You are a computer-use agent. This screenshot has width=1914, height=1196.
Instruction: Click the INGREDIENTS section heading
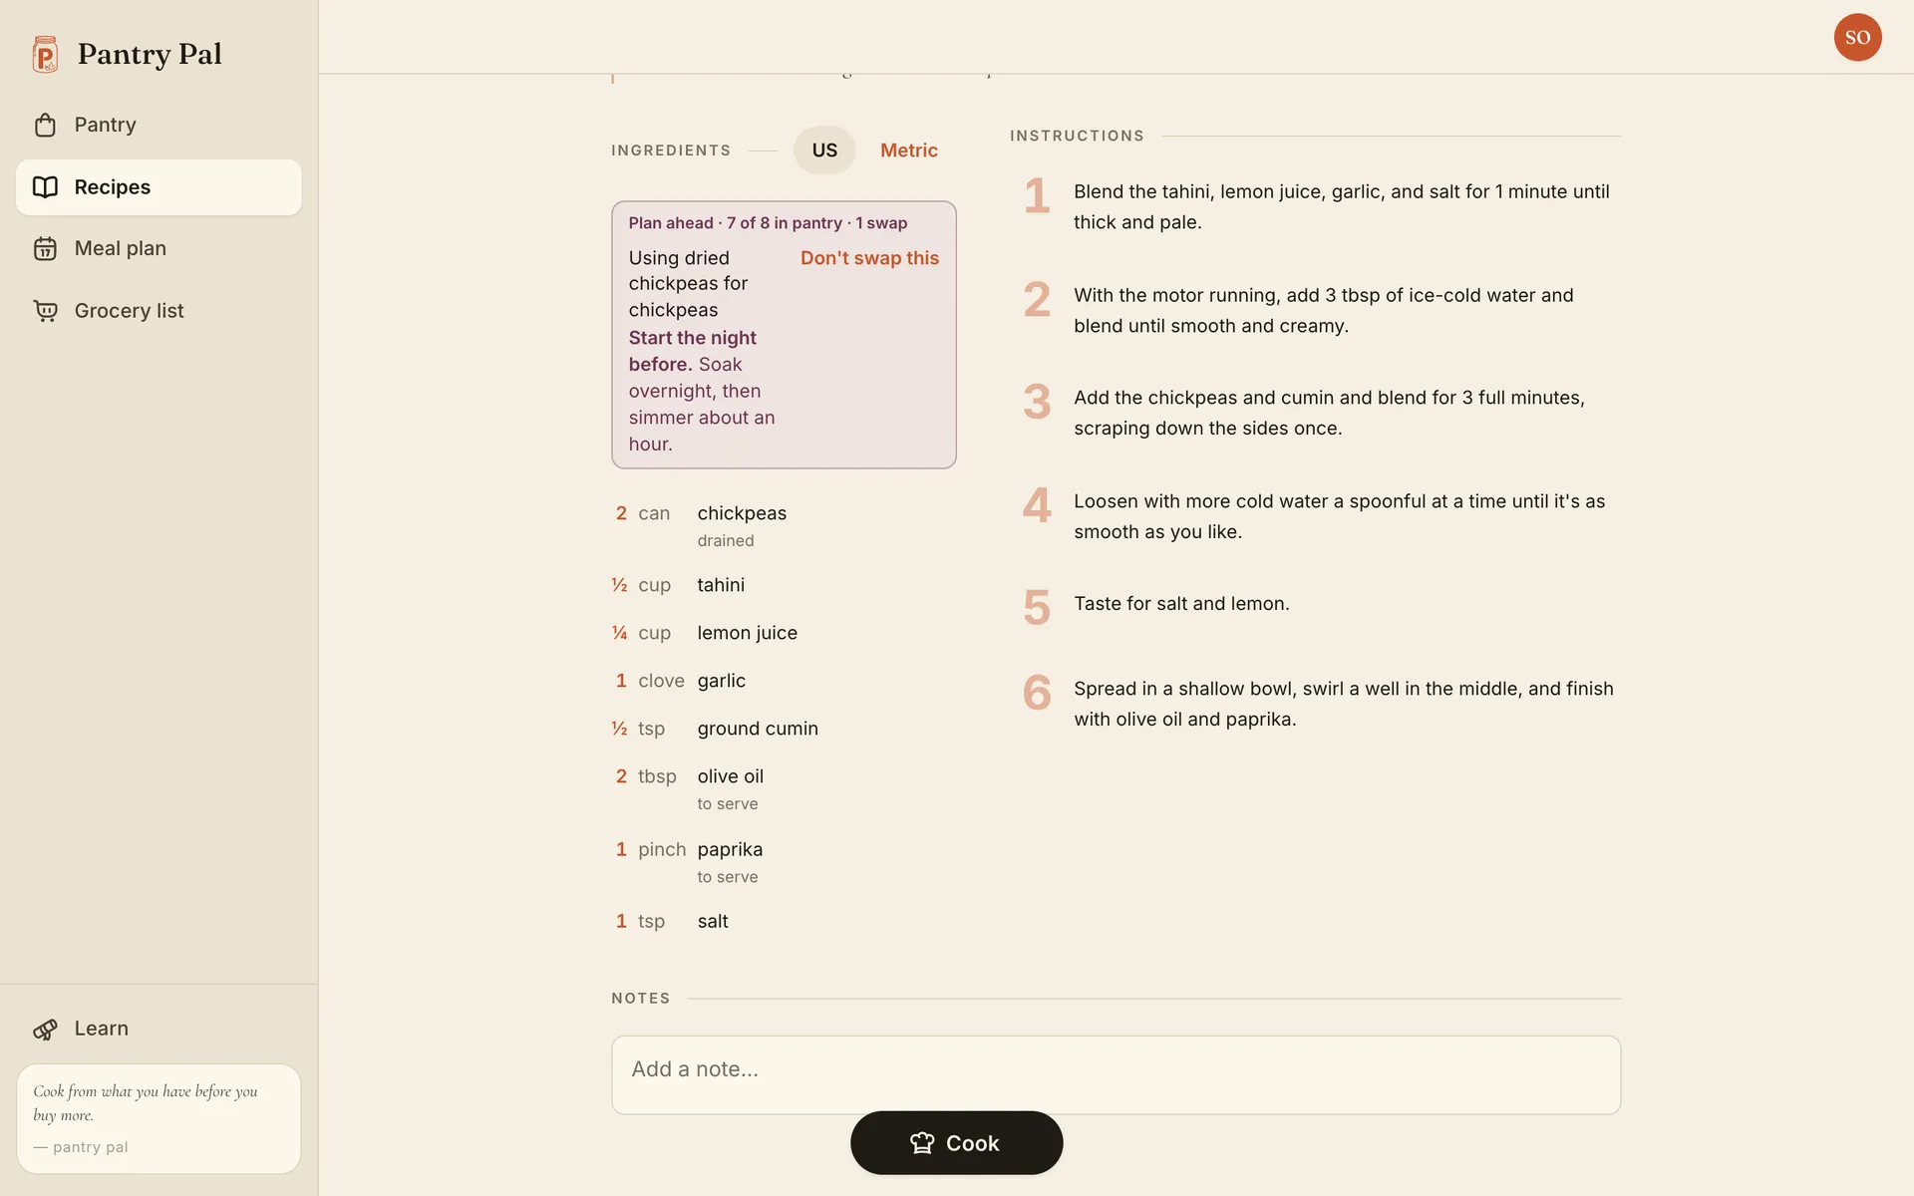coord(670,150)
